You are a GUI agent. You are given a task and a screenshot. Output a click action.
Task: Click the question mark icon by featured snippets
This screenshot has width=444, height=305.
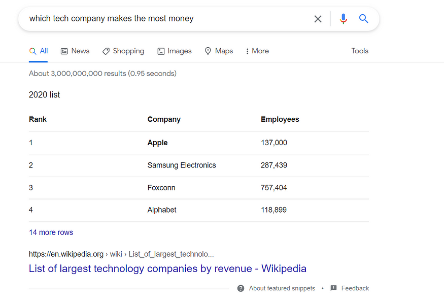tap(241, 288)
